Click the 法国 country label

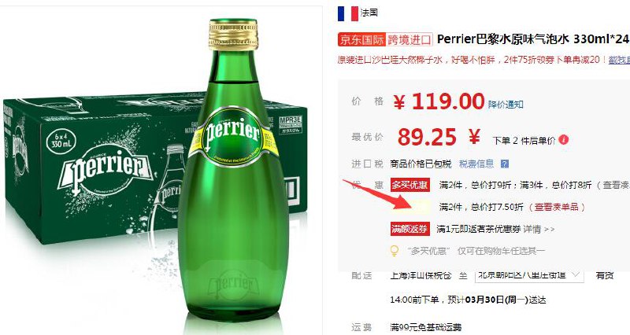(x=369, y=13)
